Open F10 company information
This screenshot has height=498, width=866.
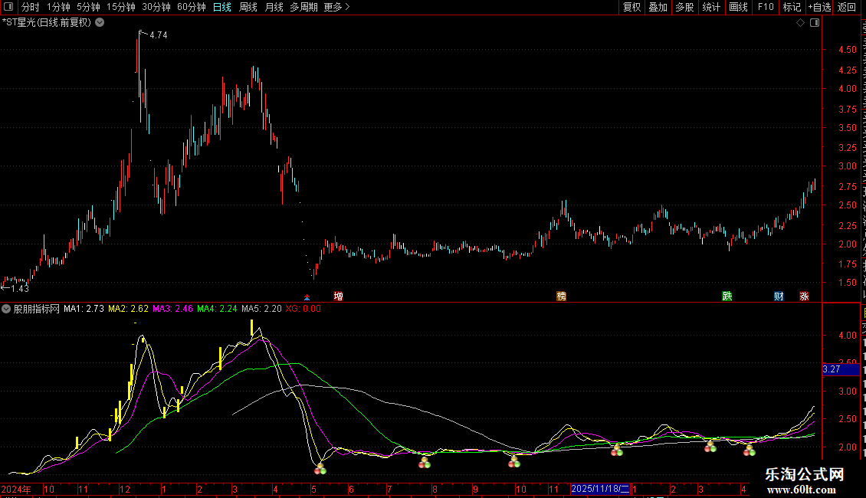pyautogui.click(x=766, y=7)
